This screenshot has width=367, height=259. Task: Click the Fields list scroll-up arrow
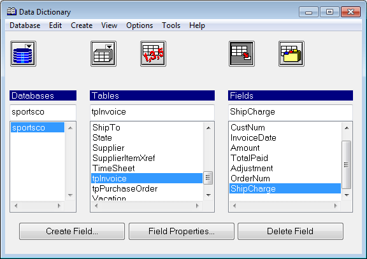click(347, 128)
